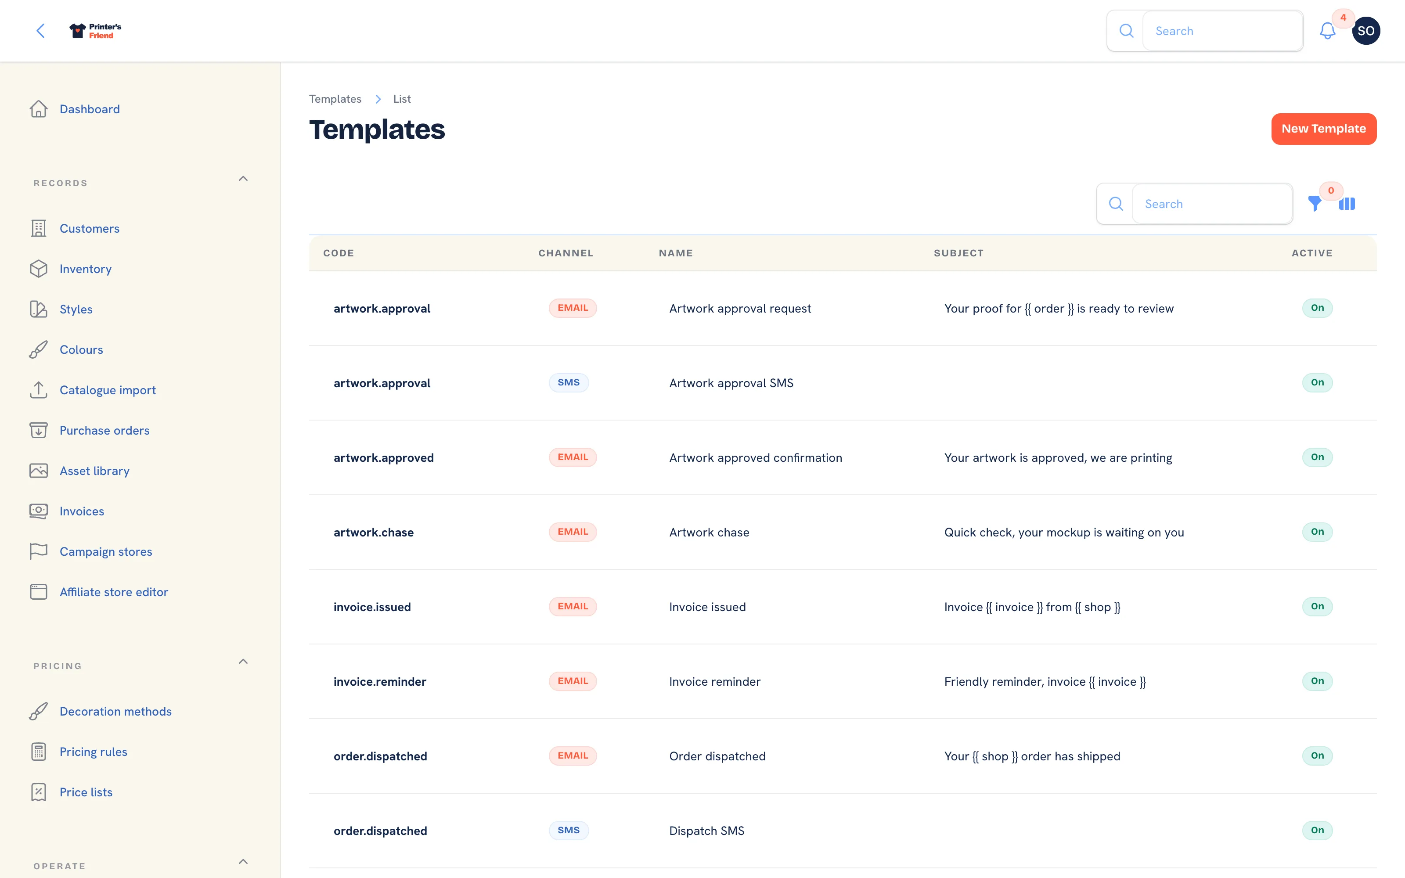Collapse the Records sidebar group

click(243, 179)
